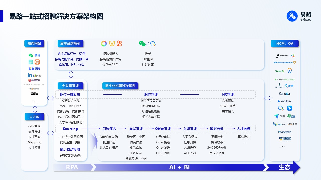Click the yellow butterfly-shaped icon
The image size is (321, 180).
click(x=112, y=44)
